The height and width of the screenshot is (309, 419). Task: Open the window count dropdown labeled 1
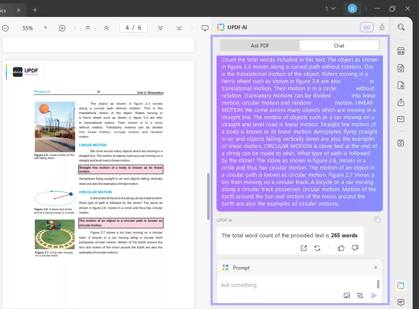[331, 9]
